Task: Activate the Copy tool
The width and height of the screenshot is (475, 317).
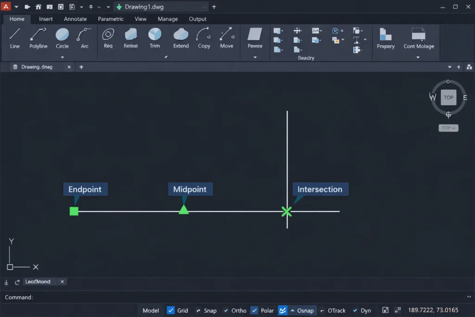Action: (204, 37)
